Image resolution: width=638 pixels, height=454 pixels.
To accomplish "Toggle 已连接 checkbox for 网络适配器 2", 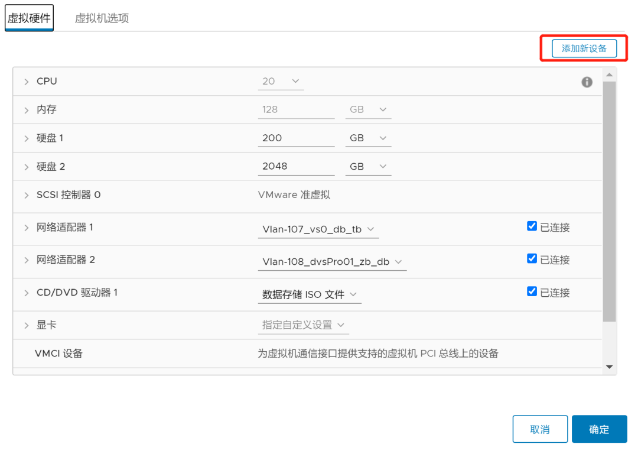I will click(532, 259).
